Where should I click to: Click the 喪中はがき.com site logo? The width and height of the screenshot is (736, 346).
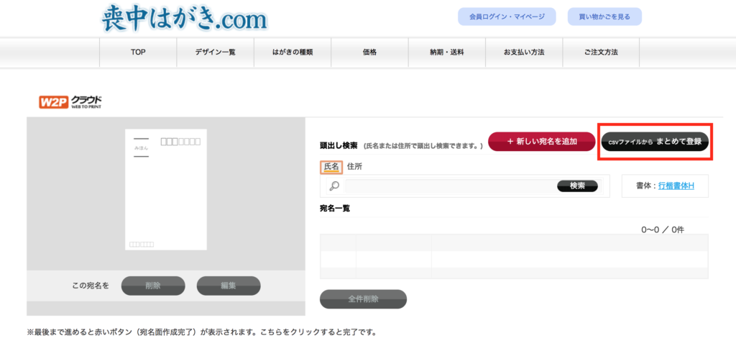pyautogui.click(x=184, y=19)
